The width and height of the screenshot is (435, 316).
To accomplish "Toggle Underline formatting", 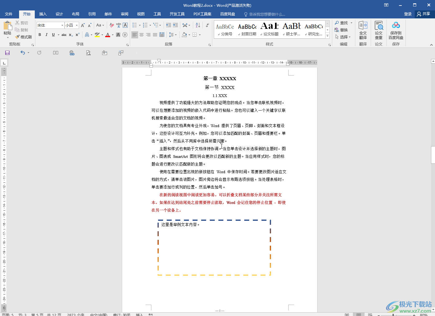I will [53, 35].
